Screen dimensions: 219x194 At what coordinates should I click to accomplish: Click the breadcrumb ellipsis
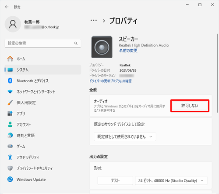coord(94,20)
